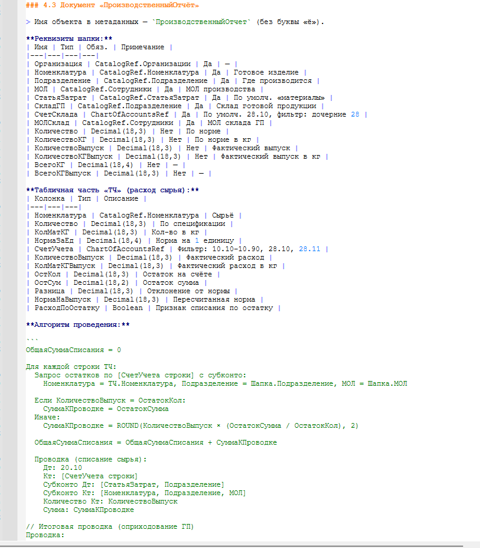Click the 'Сырьё' description cell
The width and height of the screenshot is (480, 548).
click(223, 215)
